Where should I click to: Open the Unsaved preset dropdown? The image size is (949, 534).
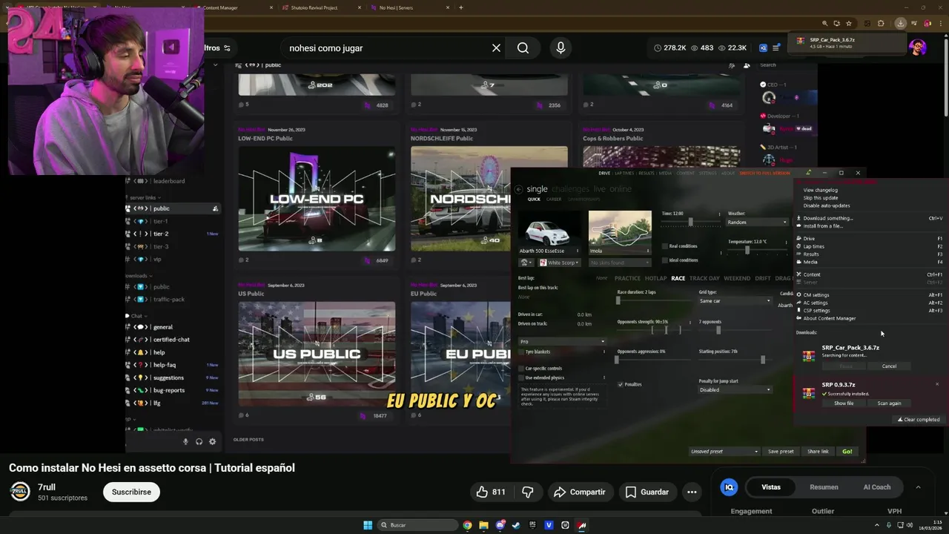pyautogui.click(x=724, y=452)
